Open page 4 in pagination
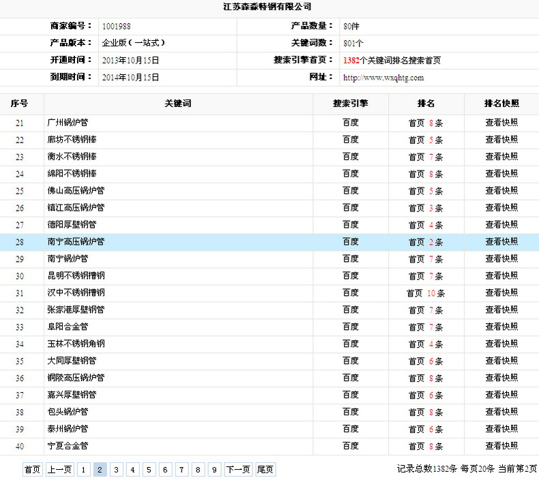Viewport: 539px width, 480px height. pos(132,469)
